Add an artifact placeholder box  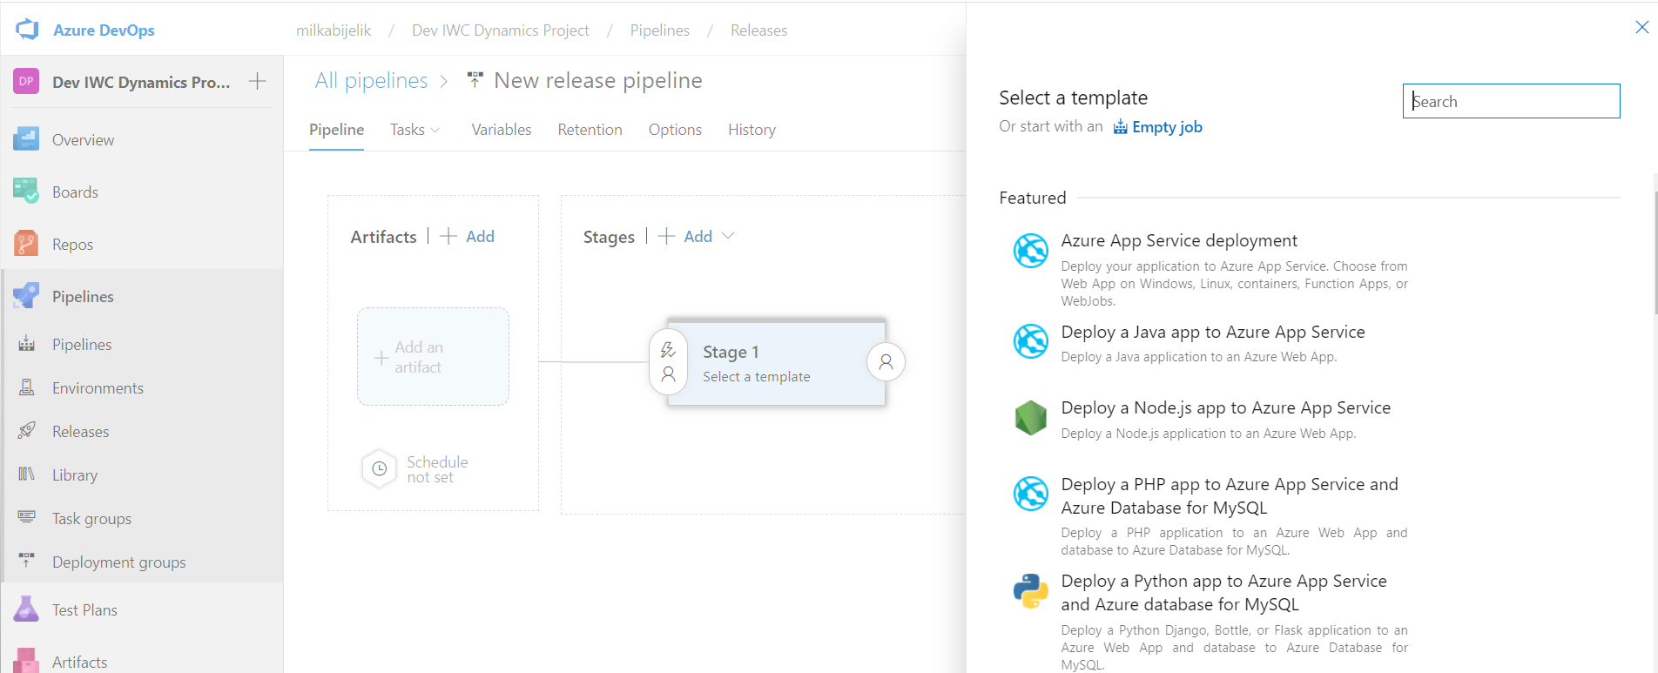click(x=433, y=357)
